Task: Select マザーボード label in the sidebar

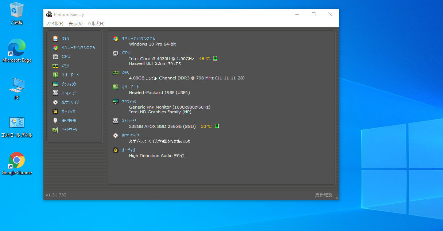Action: click(70, 75)
